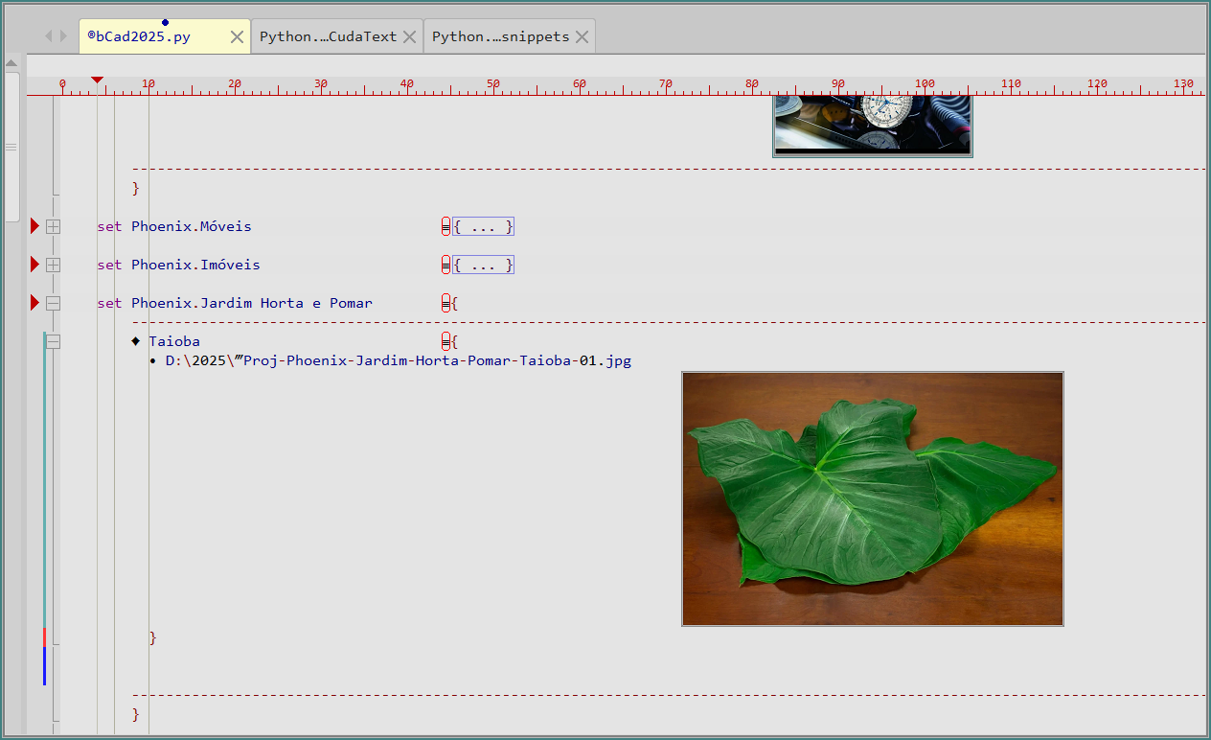The width and height of the screenshot is (1211, 740).
Task: Collapse the Taioba fold block
Action: click(x=54, y=341)
